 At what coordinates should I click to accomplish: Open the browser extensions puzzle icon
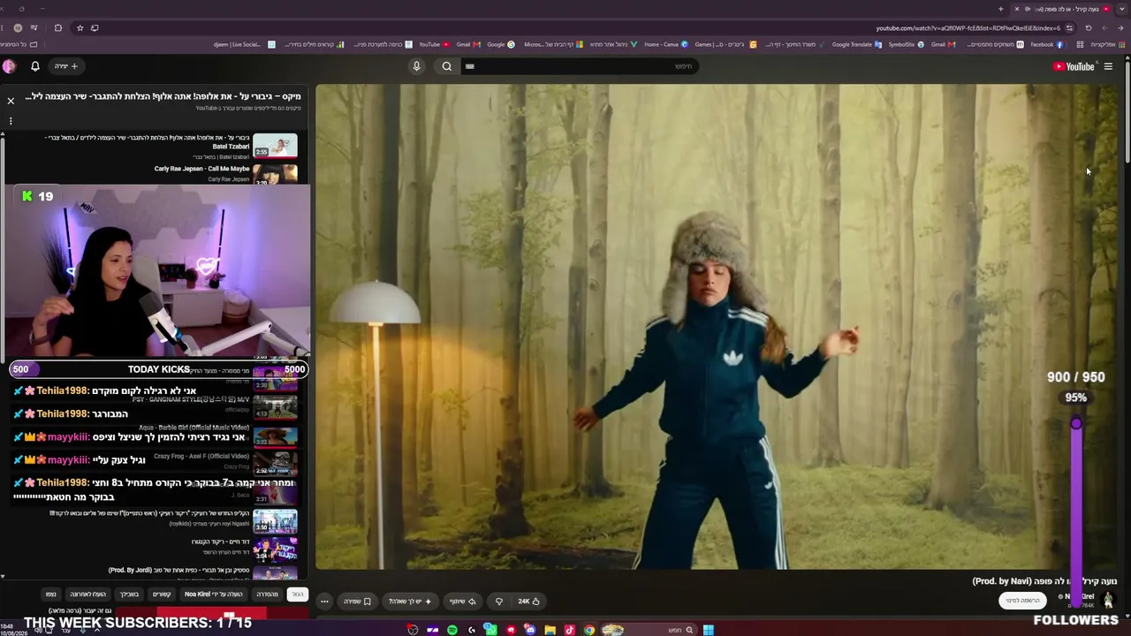[58, 28]
